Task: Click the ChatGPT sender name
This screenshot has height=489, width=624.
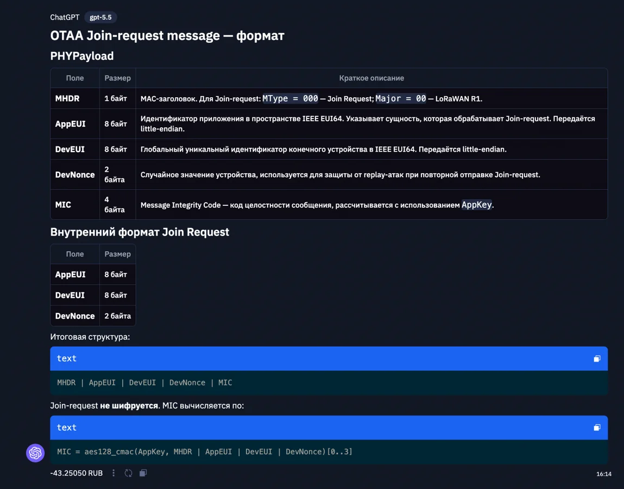Action: [65, 17]
